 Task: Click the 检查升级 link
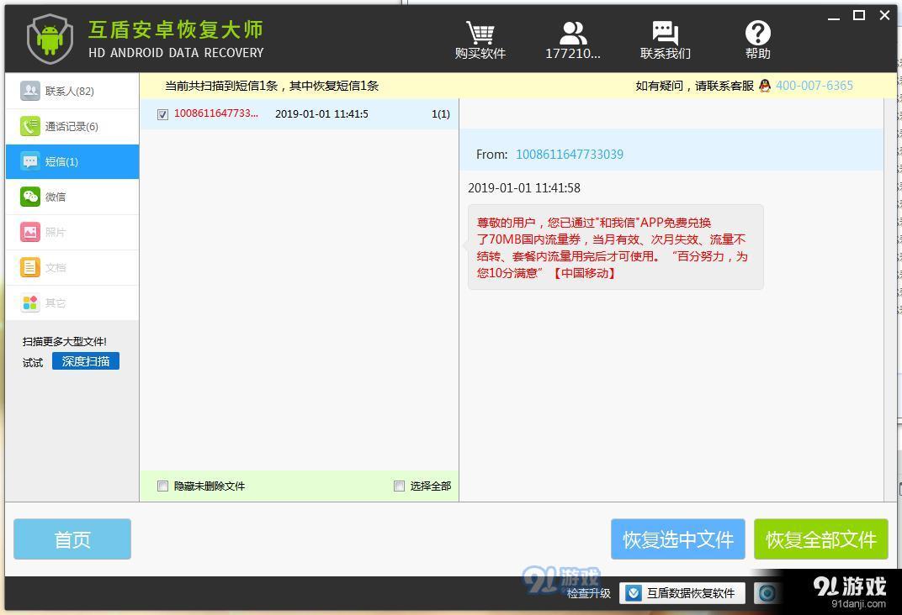coord(588,593)
